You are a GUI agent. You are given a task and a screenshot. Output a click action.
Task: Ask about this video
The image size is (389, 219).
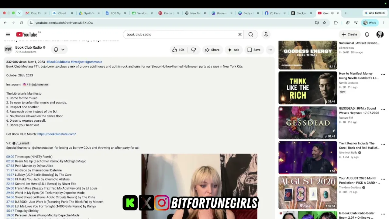point(233,50)
